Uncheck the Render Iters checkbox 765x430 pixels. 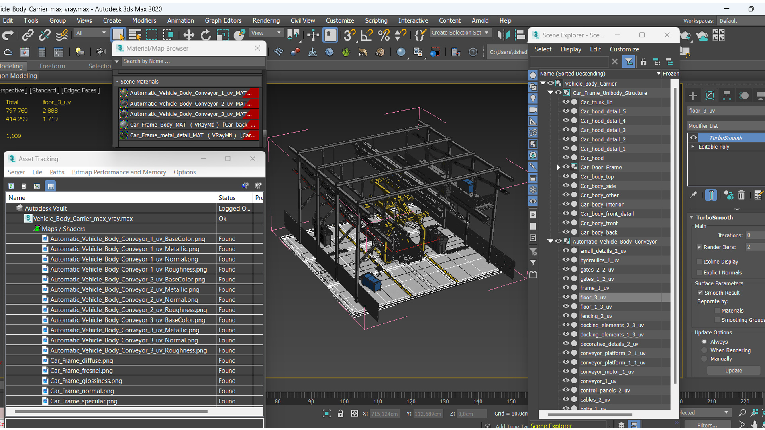click(x=700, y=247)
